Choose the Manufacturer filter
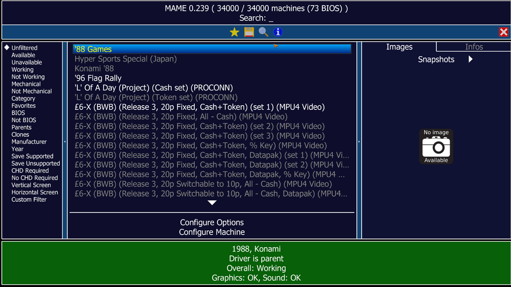 click(x=29, y=142)
